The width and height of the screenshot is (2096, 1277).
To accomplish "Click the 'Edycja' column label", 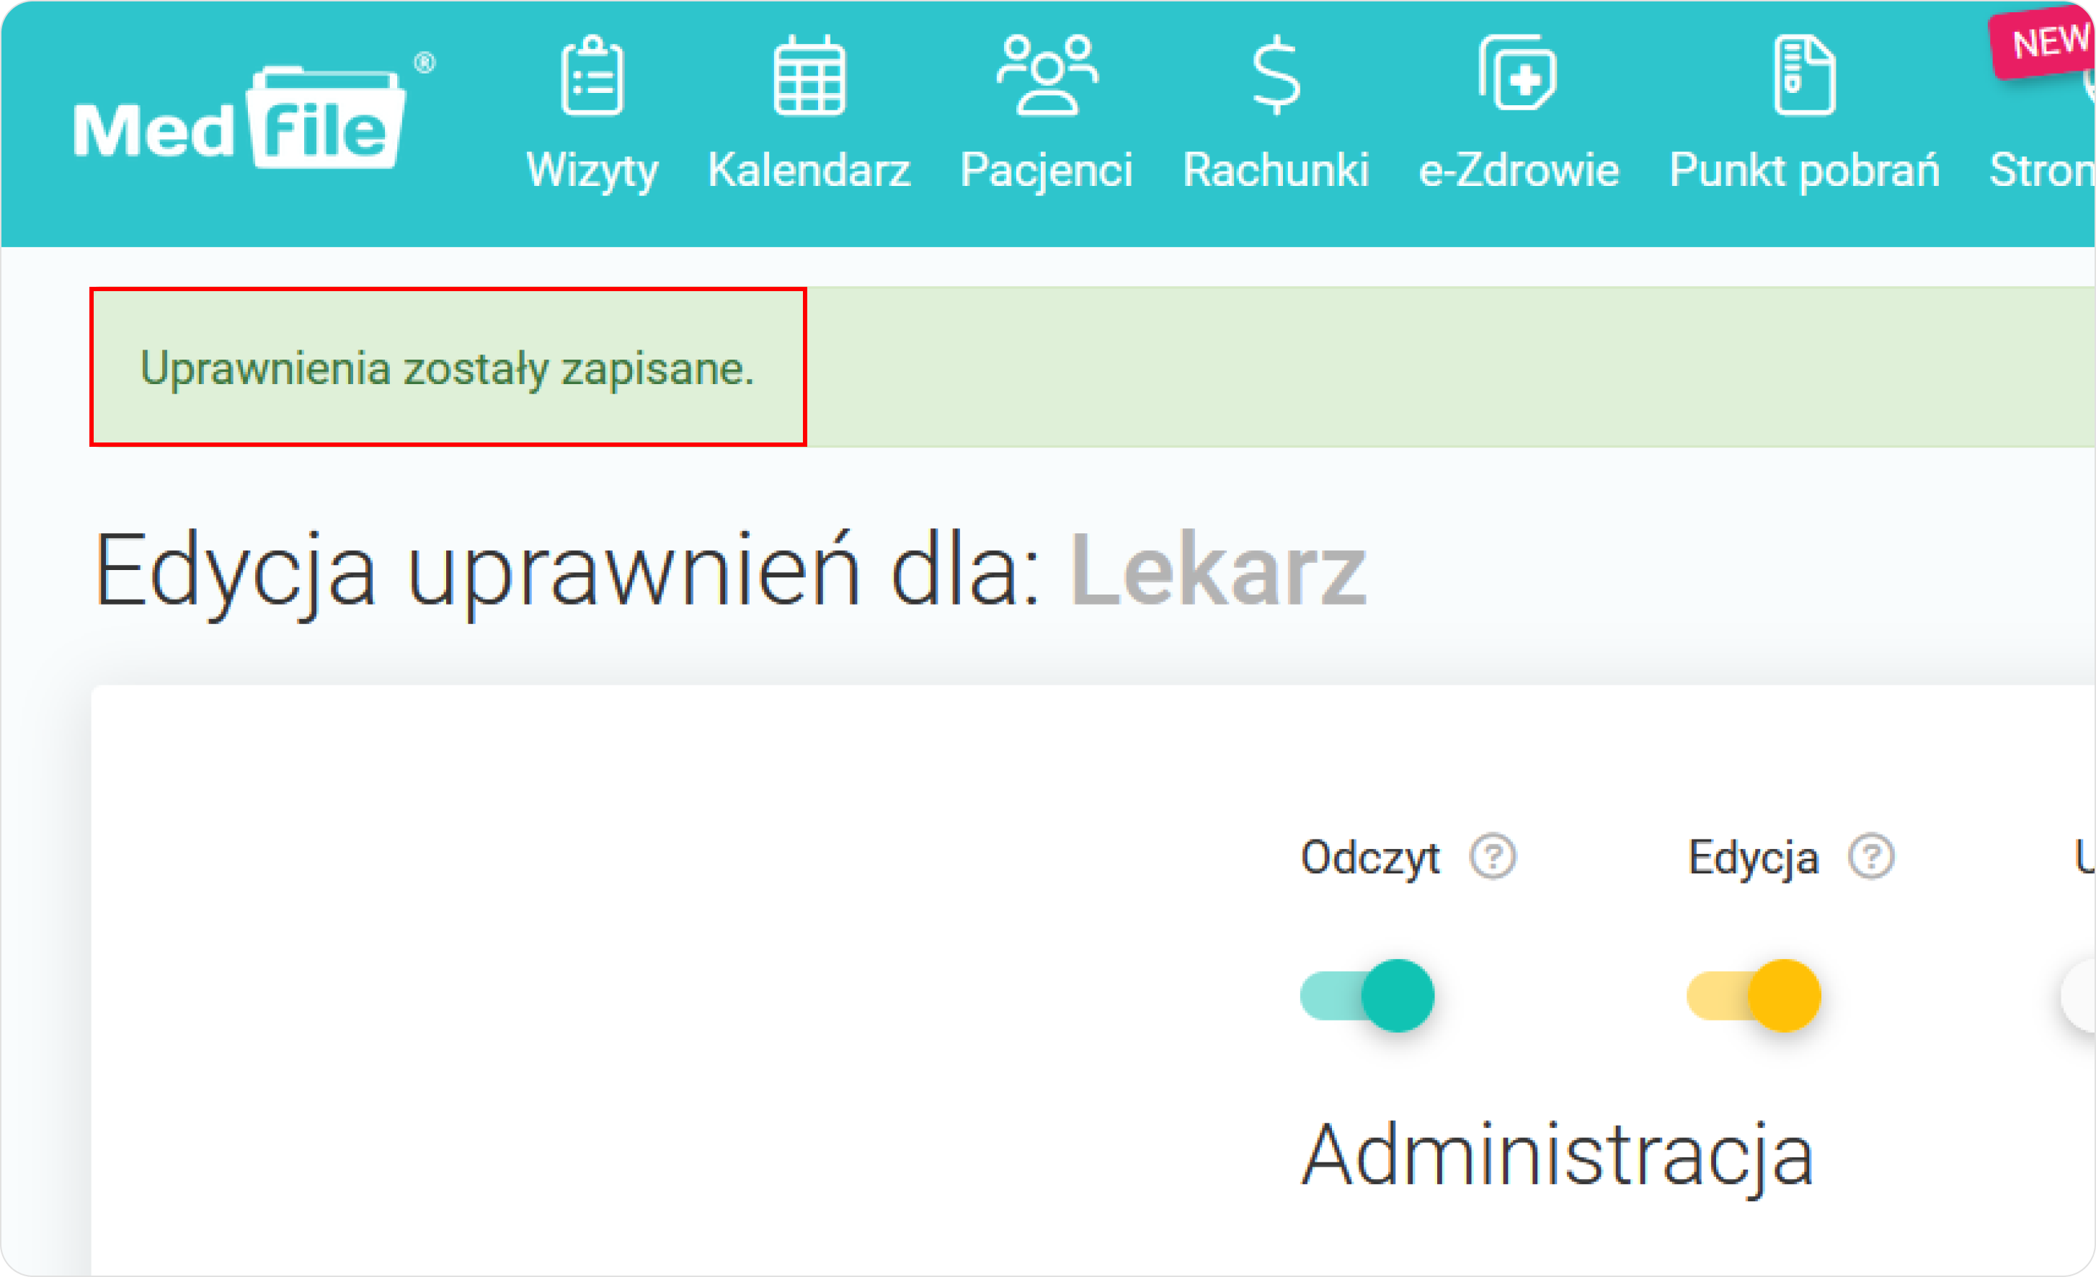I will tap(1753, 858).
